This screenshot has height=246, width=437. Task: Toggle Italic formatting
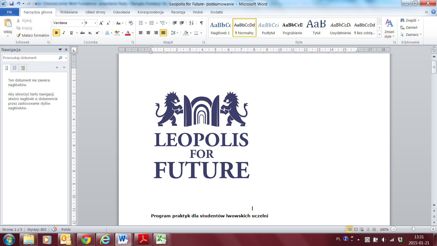click(64, 33)
